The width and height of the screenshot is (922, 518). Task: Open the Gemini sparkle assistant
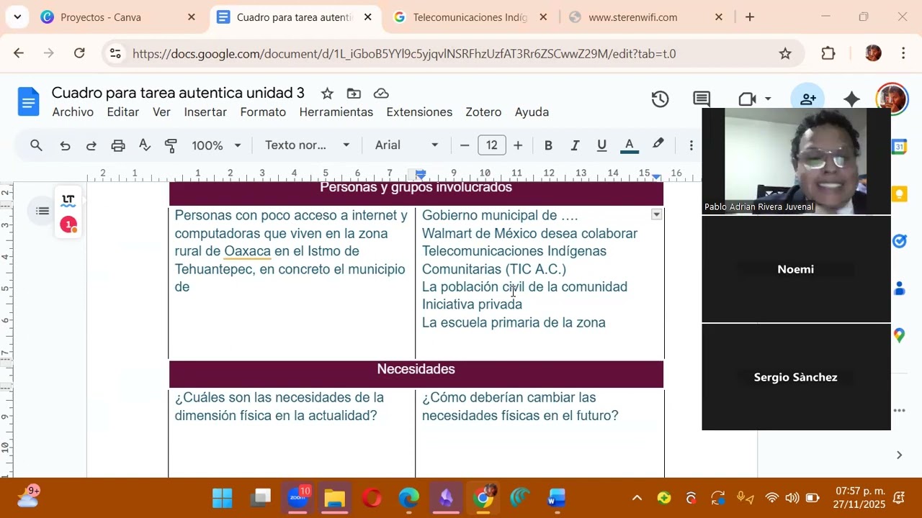pyautogui.click(x=851, y=99)
